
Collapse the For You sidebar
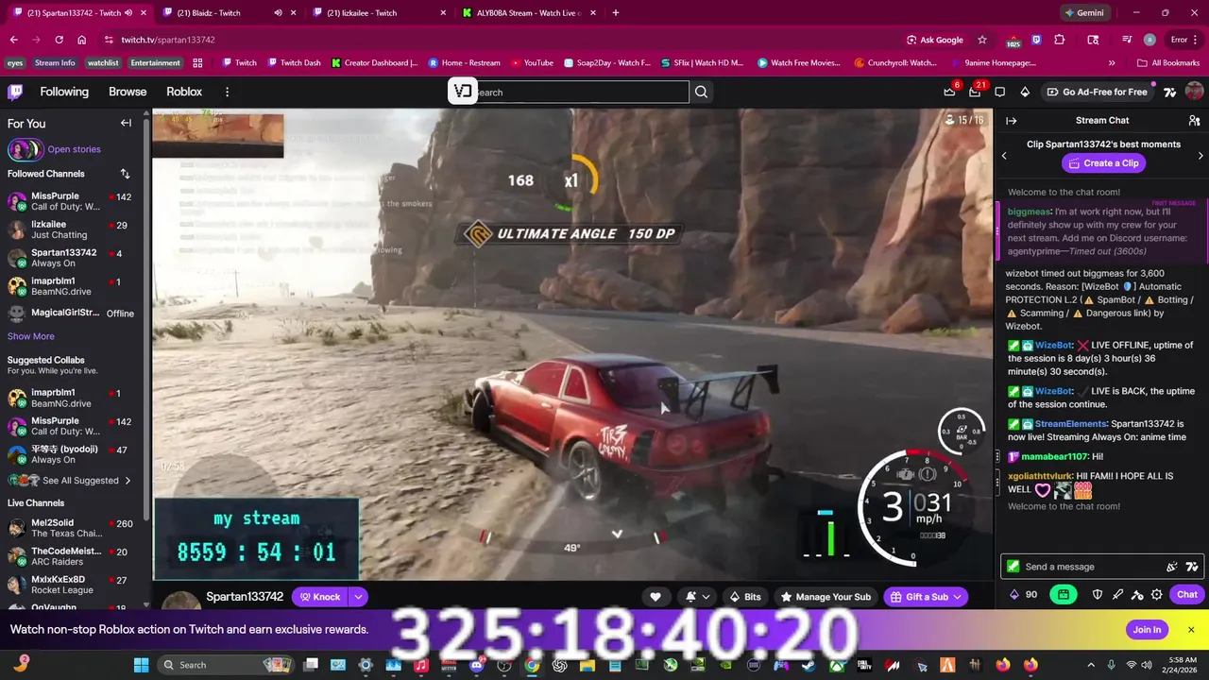tap(126, 123)
